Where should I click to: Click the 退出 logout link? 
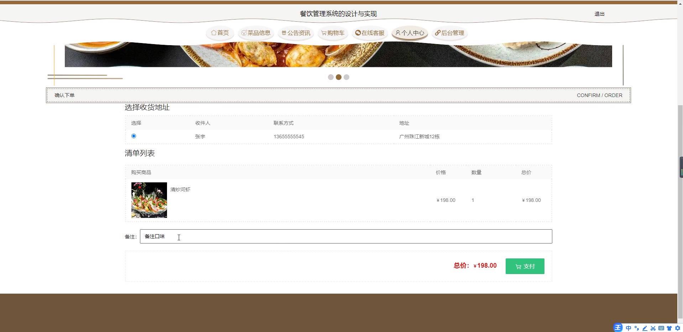click(599, 14)
